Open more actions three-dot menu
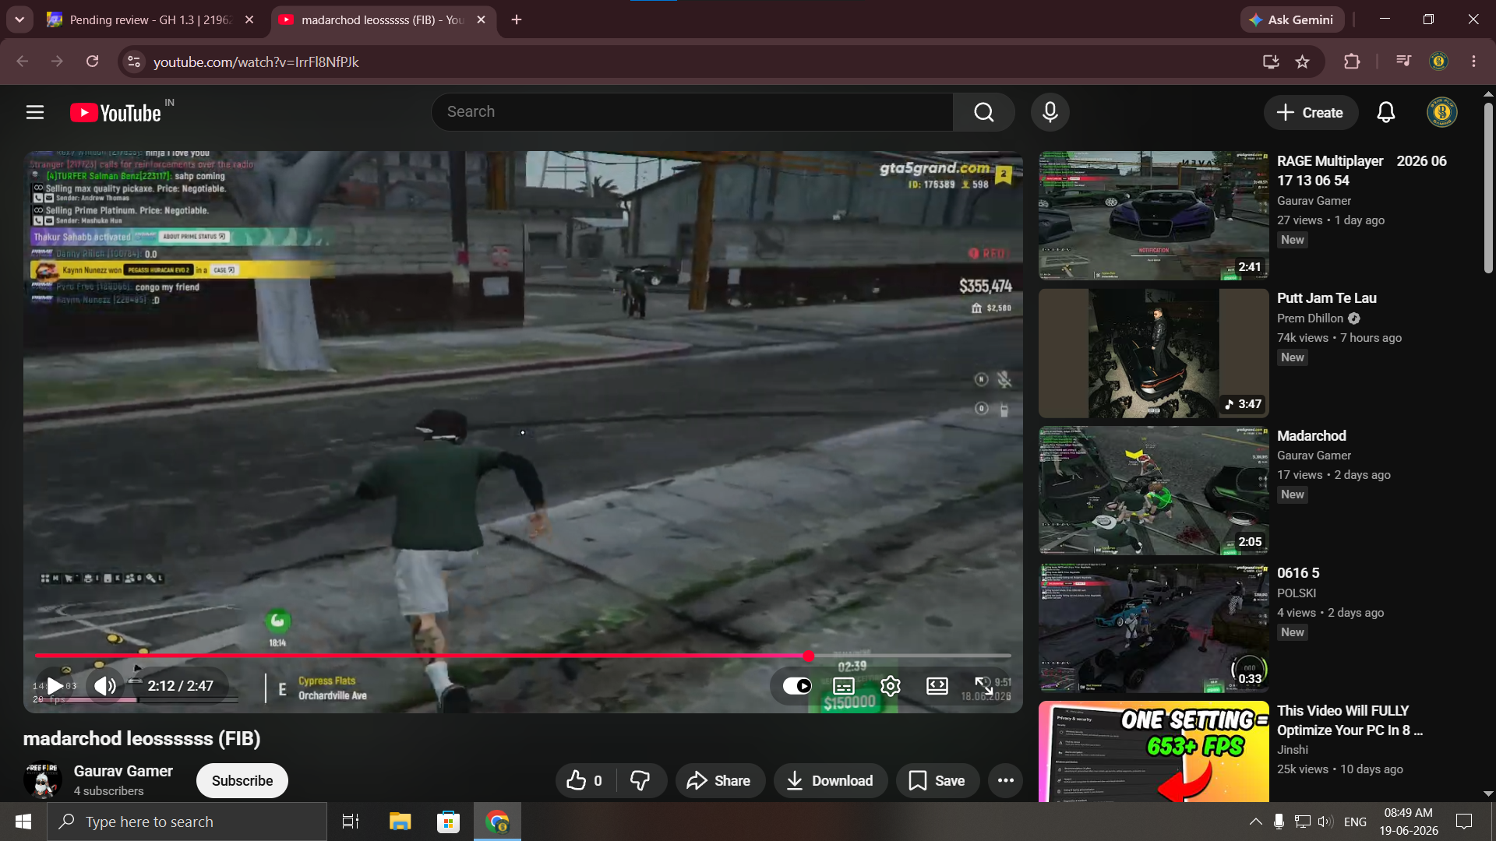Viewport: 1496px width, 841px height. 1006,781
